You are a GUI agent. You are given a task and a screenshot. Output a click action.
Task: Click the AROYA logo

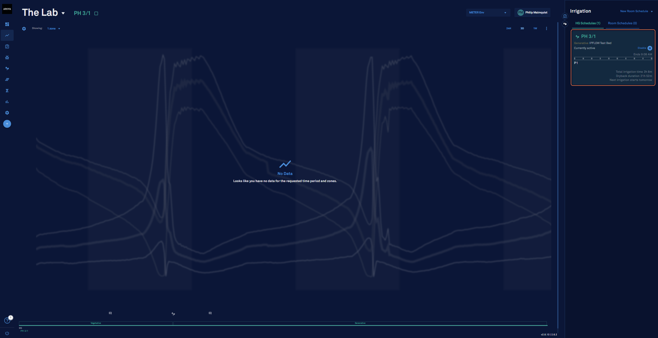click(x=7, y=9)
